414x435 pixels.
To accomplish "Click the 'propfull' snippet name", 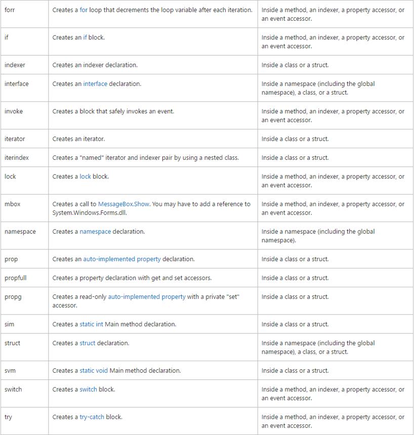I will tap(16, 278).
